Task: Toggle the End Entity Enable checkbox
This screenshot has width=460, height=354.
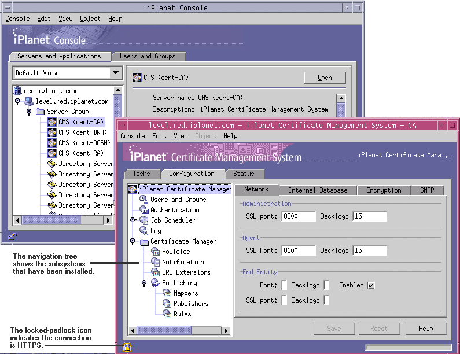Action: pos(371,285)
